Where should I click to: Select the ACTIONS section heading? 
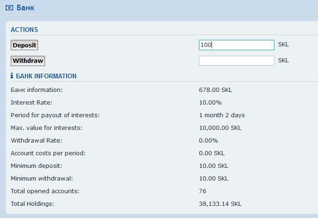[24, 30]
